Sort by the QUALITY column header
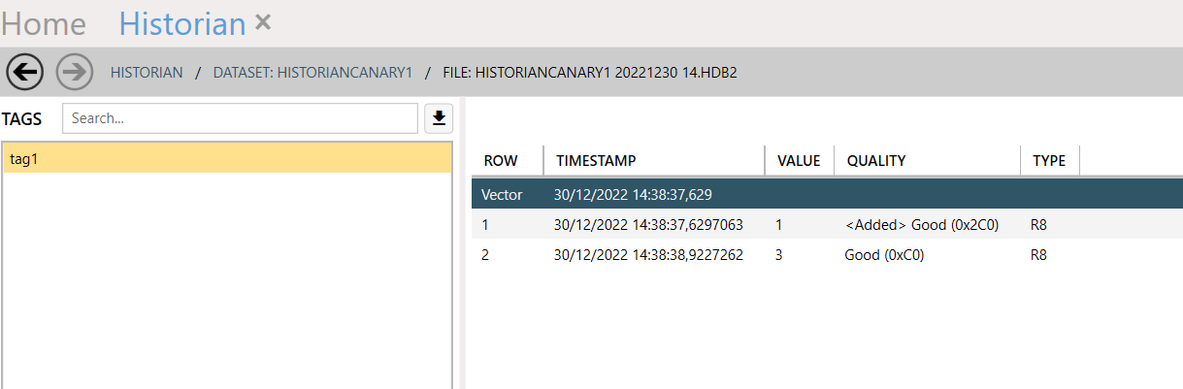Screen dimensions: 1183x389 coord(927,161)
